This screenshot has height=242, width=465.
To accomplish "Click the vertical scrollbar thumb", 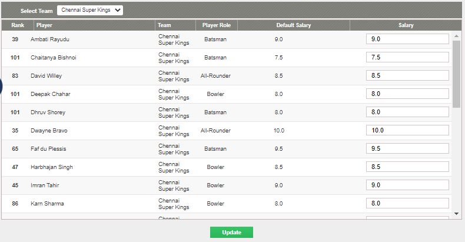I will point(456,74).
